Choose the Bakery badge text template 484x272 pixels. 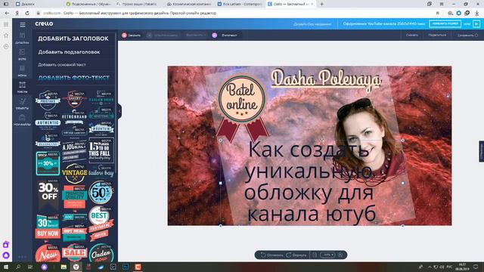74,98
